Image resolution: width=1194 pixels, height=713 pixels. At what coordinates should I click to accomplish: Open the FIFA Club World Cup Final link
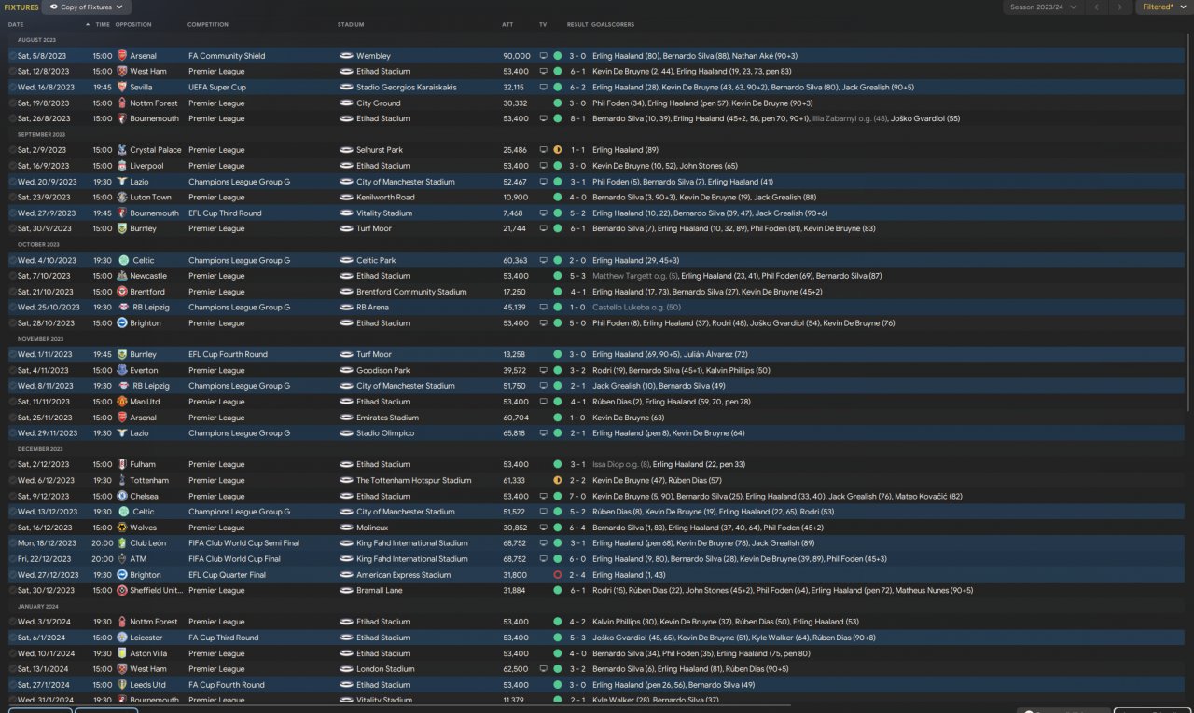click(235, 559)
